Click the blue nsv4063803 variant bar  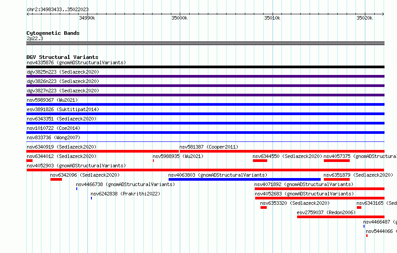click(x=244, y=179)
